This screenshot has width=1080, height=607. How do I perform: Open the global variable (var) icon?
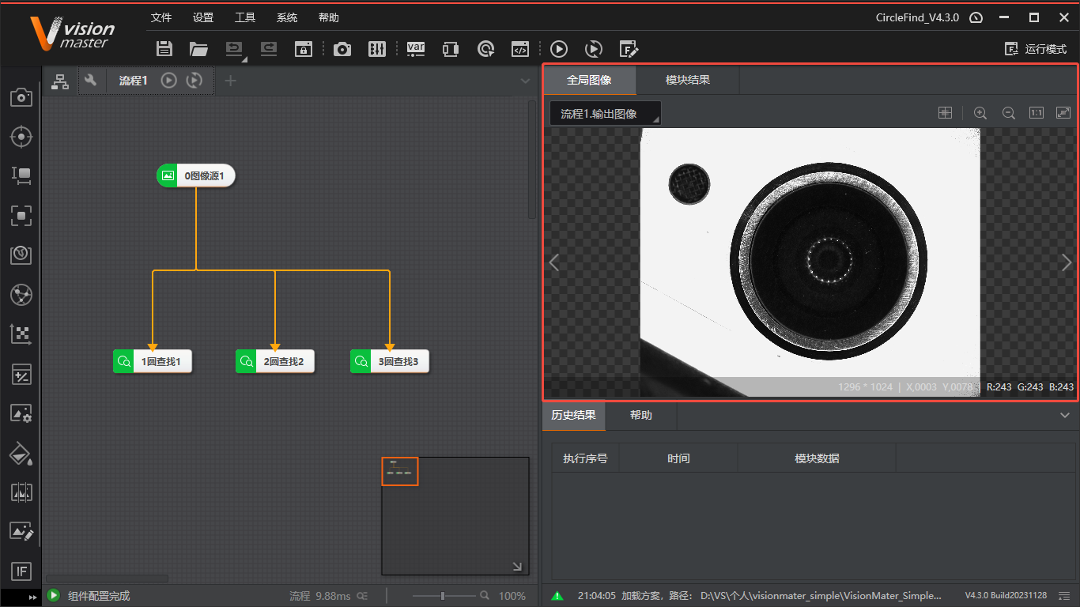point(415,49)
